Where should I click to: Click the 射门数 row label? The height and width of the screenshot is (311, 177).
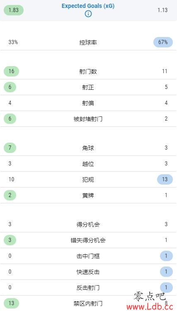click(x=88, y=72)
